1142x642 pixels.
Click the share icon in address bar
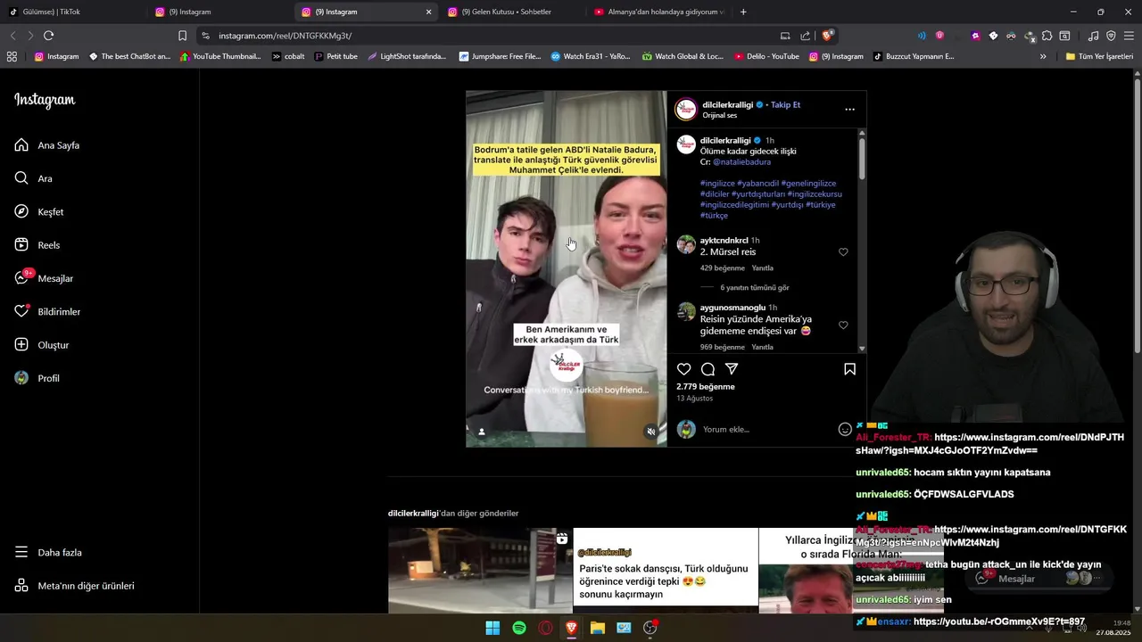point(806,36)
